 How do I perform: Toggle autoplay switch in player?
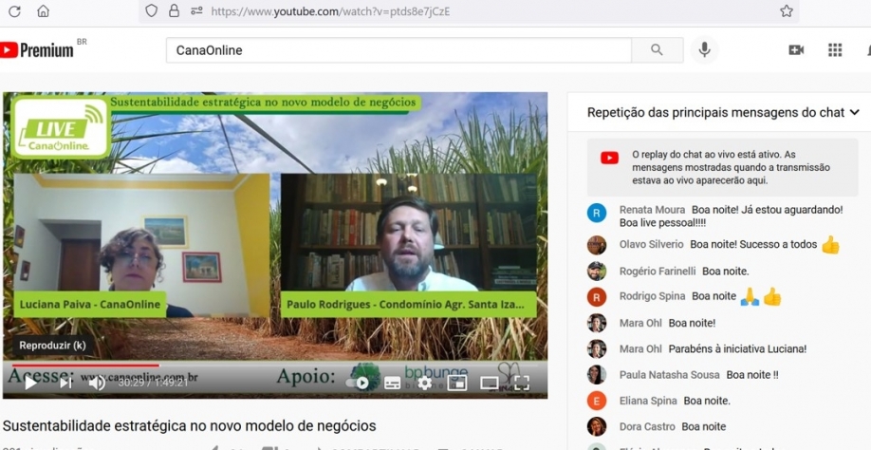tap(360, 384)
